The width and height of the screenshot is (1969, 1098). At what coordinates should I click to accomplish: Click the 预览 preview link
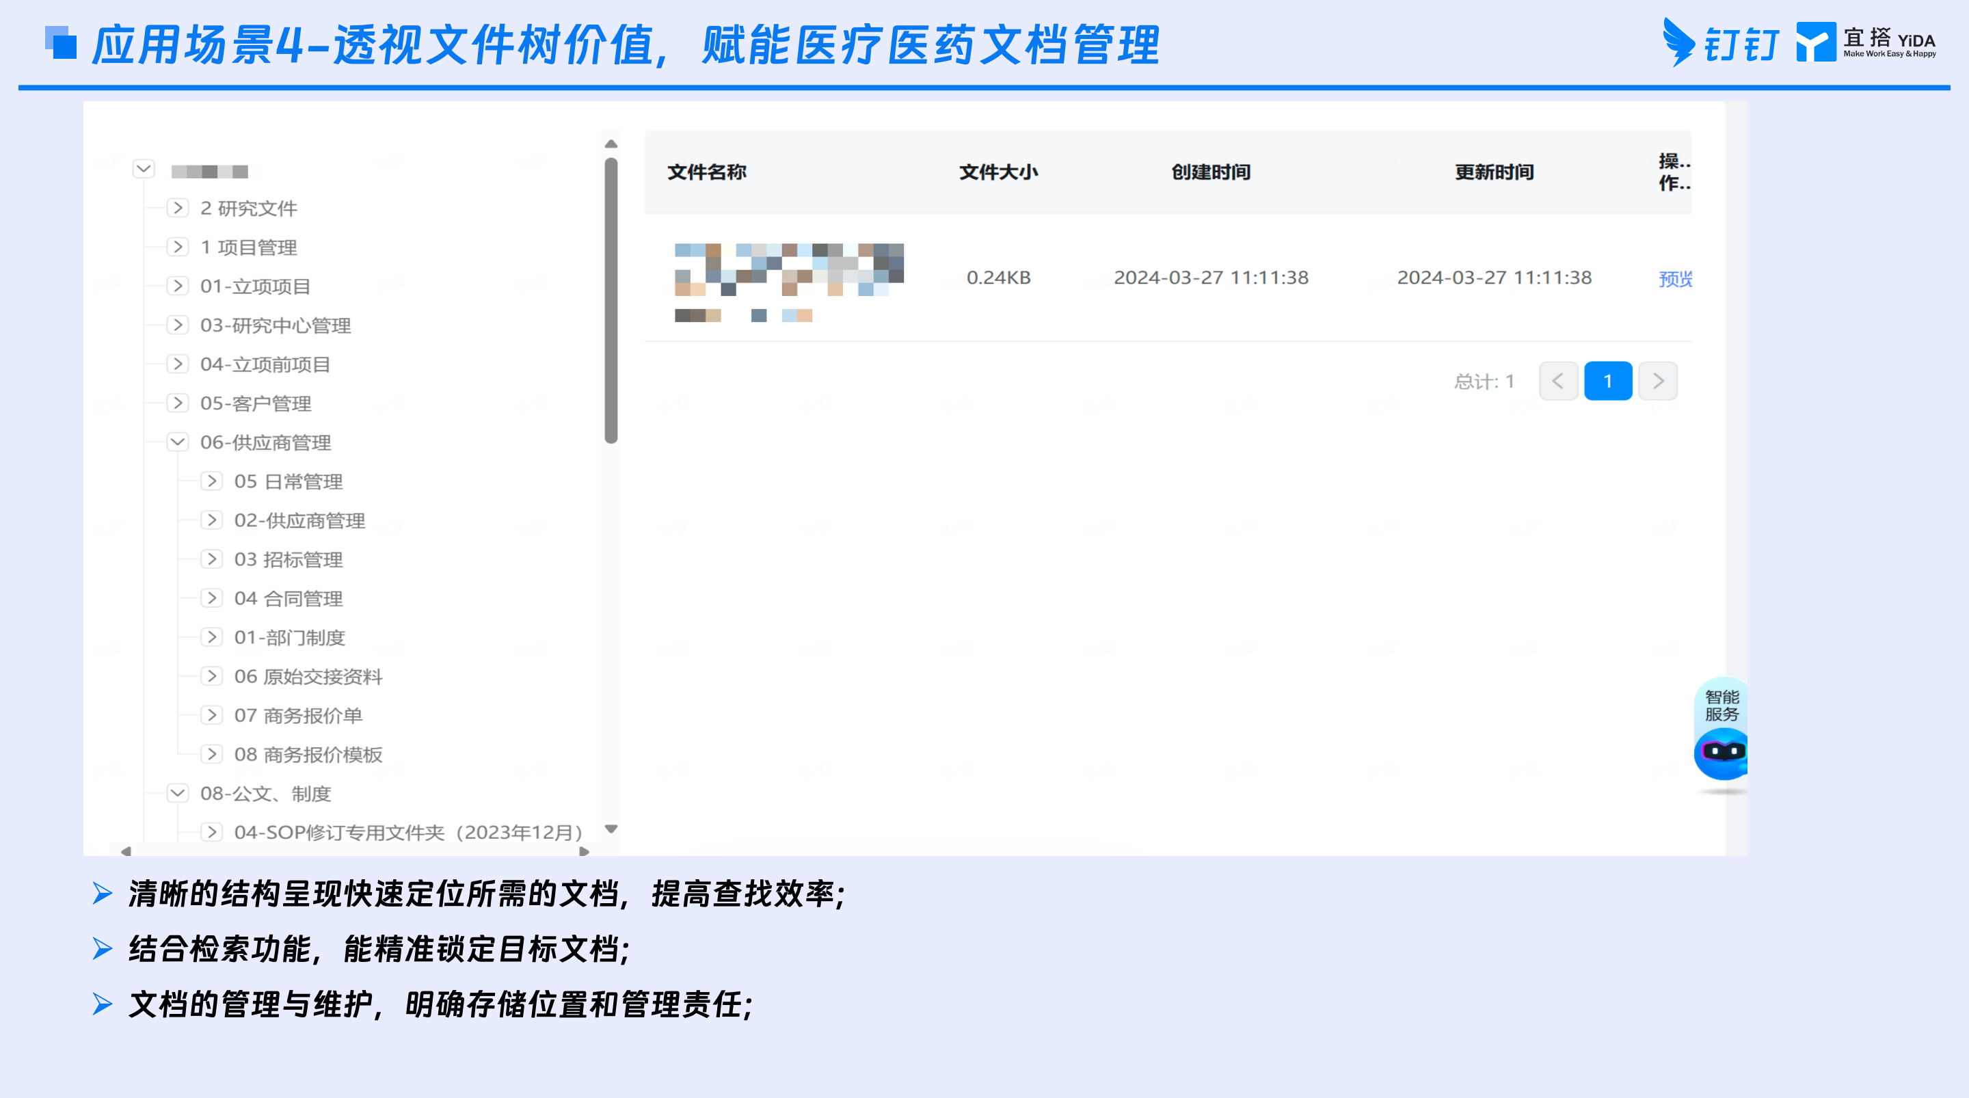point(1675,279)
